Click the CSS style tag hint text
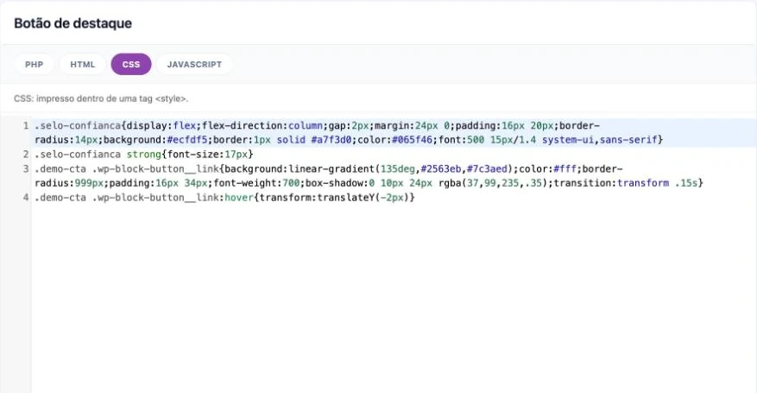757x393 pixels. pos(101,98)
